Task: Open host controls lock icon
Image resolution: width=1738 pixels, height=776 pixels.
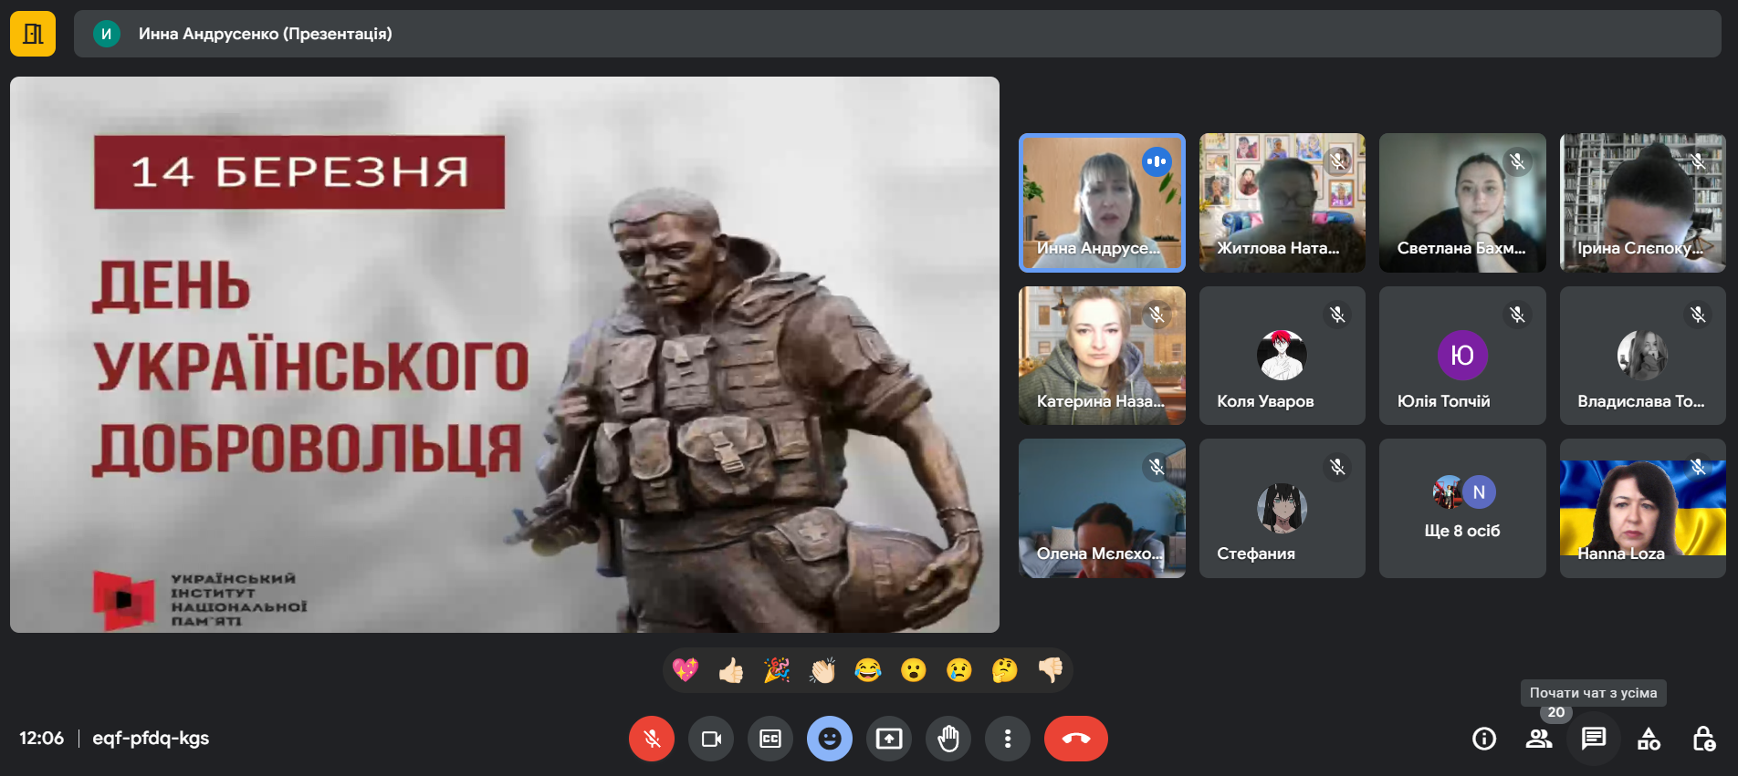Action: click(x=1703, y=739)
